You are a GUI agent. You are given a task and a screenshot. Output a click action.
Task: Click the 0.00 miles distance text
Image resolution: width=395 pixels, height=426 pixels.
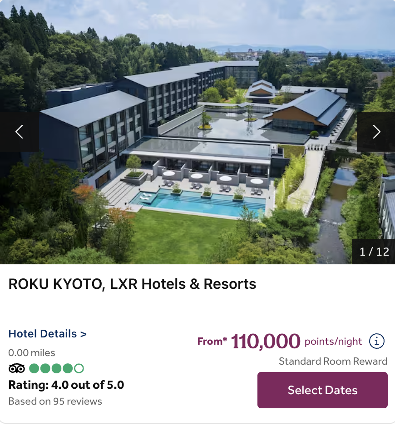coord(32,352)
